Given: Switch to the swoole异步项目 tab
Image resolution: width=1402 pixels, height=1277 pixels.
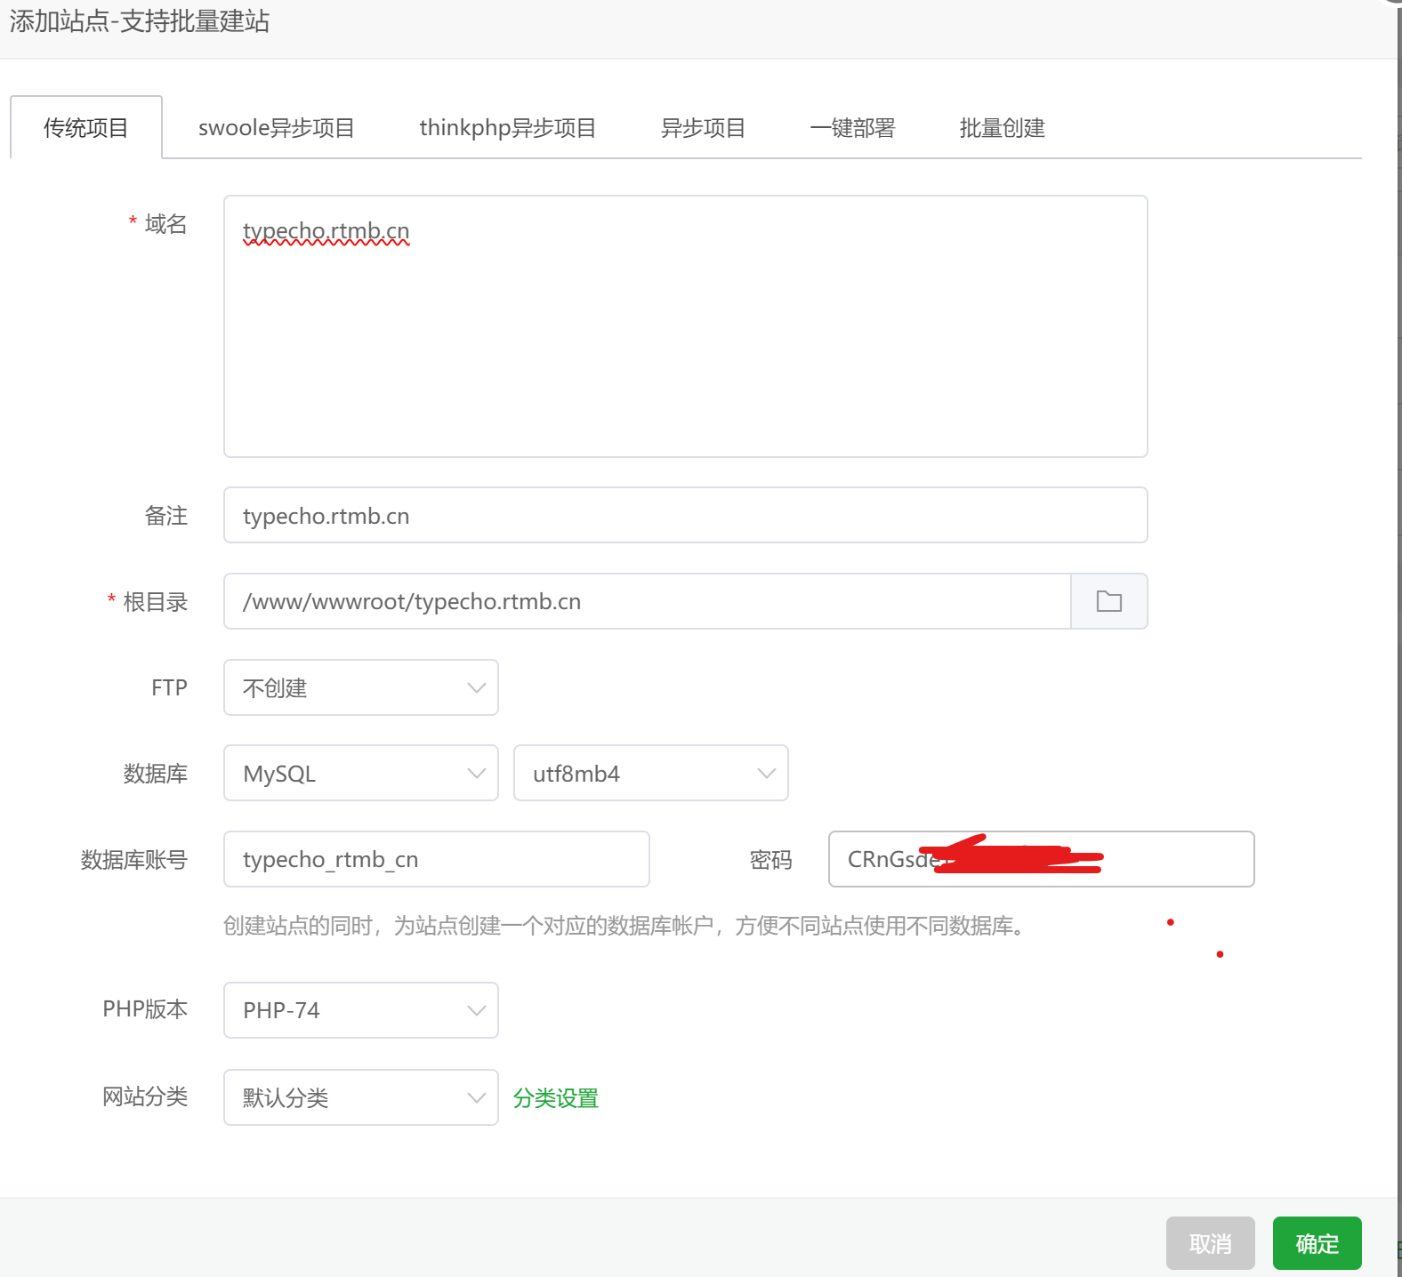Looking at the screenshot, I should pos(276,128).
